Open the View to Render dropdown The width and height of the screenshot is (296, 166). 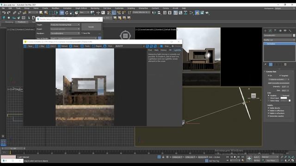pyautogui.click(x=74, y=38)
